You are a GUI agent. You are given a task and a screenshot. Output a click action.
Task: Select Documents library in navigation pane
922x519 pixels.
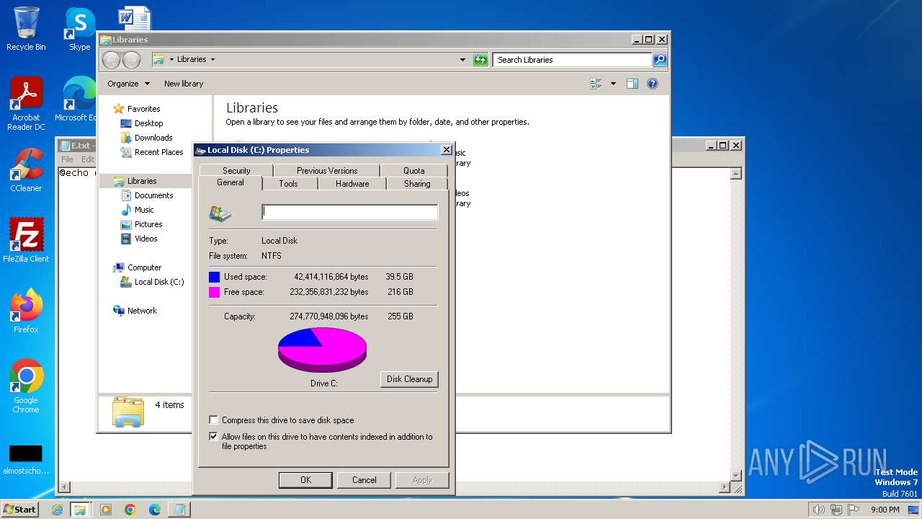click(153, 195)
